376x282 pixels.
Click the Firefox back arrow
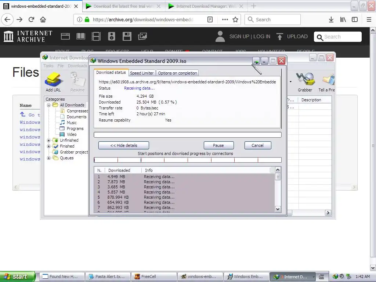tap(7, 19)
